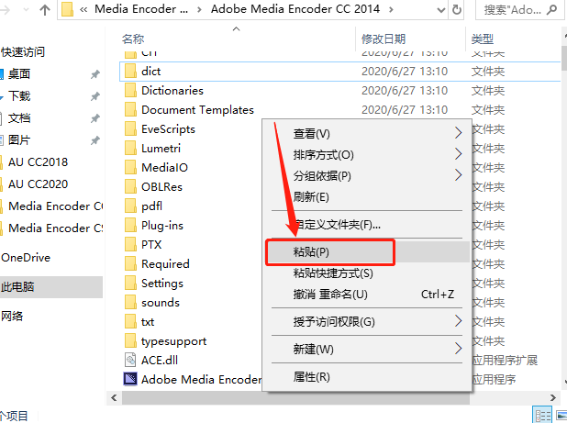Image resolution: width=567 pixels, height=423 pixels.
Task: Select the Settings folder icon
Action: pyautogui.click(x=130, y=284)
